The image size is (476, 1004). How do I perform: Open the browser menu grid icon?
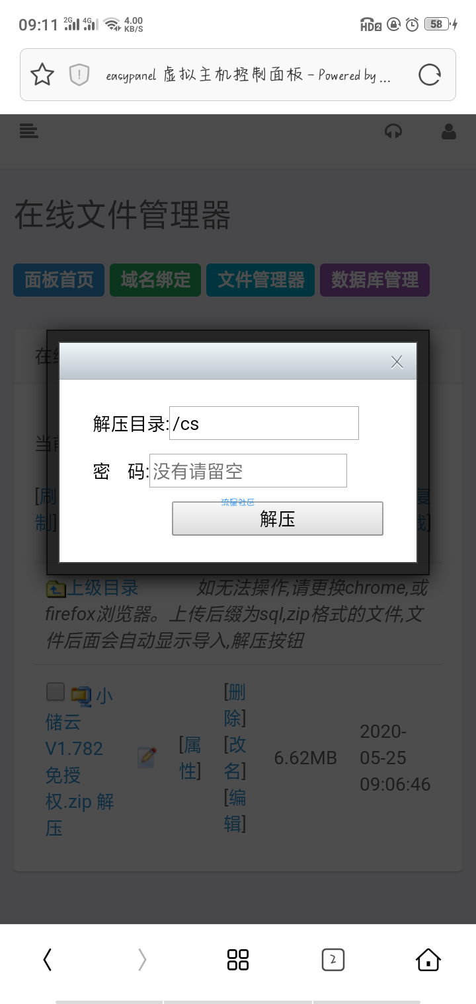[238, 960]
